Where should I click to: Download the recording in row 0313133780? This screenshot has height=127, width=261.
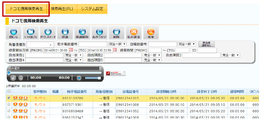tap(26, 98)
